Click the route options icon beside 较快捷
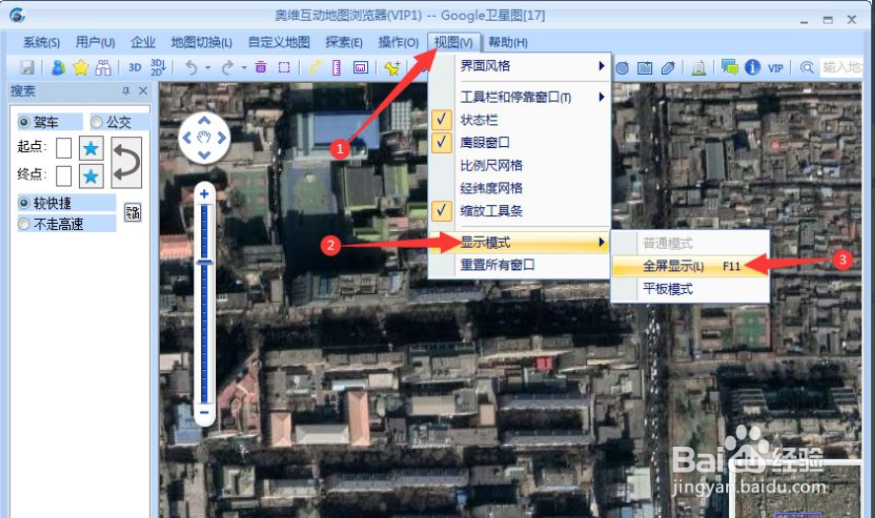 pos(132,212)
